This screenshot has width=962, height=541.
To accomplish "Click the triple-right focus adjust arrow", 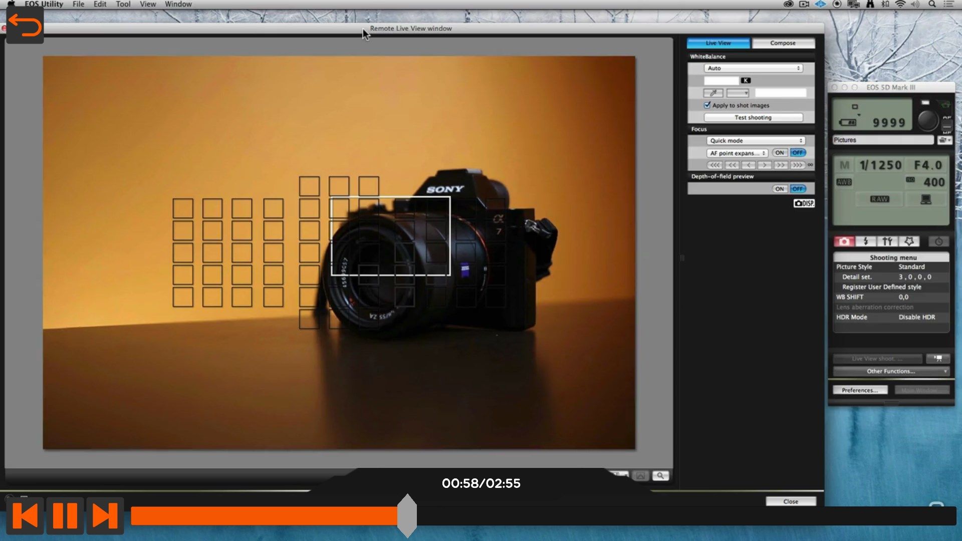I will 798,165.
